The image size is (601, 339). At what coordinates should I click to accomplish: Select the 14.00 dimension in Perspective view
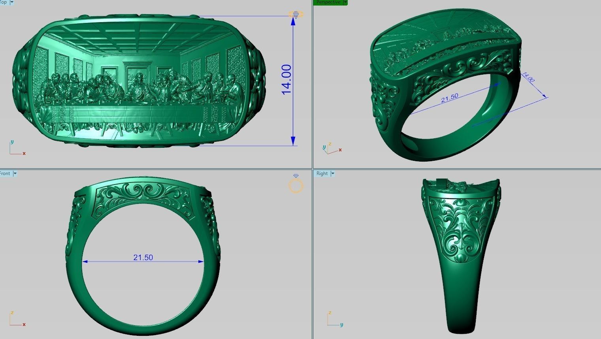click(x=528, y=77)
